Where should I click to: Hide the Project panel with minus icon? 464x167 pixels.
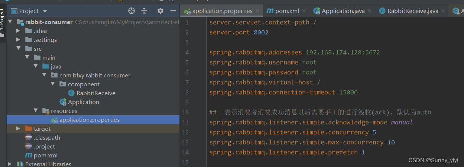[173, 11]
